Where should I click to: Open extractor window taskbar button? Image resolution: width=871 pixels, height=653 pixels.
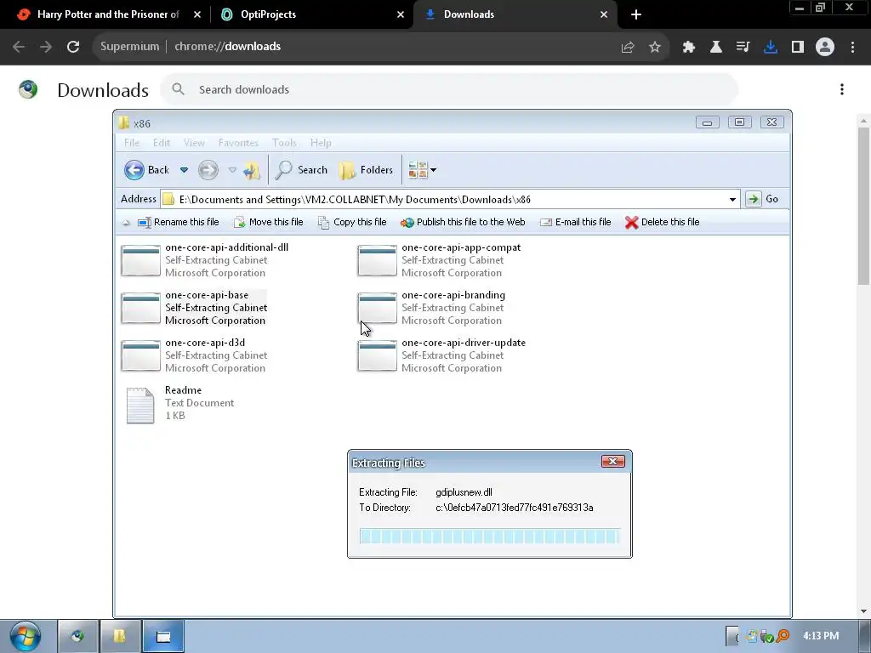click(163, 636)
